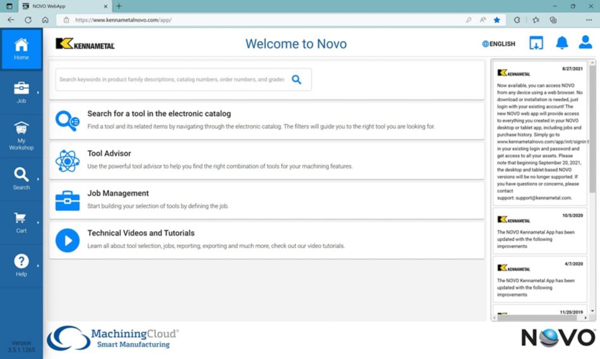Open a new browser tab
This screenshot has height=359, width=600.
119,6
